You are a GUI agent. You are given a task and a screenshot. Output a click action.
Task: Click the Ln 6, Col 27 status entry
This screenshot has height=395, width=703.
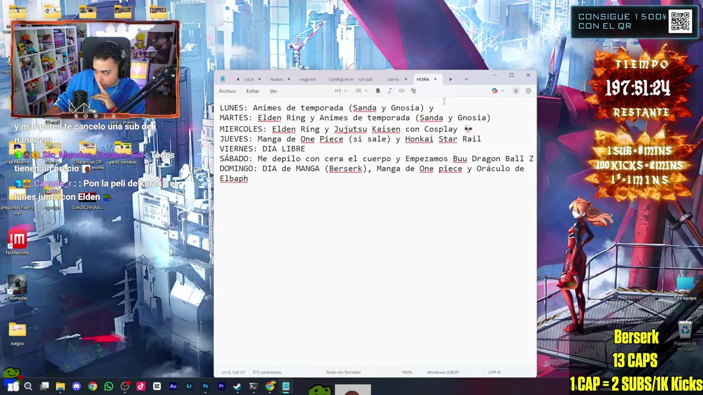233,373
